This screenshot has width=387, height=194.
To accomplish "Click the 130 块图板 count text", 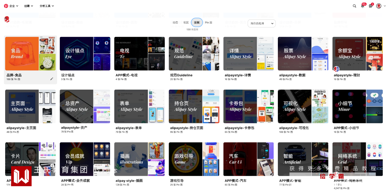I will click(x=192, y=30).
